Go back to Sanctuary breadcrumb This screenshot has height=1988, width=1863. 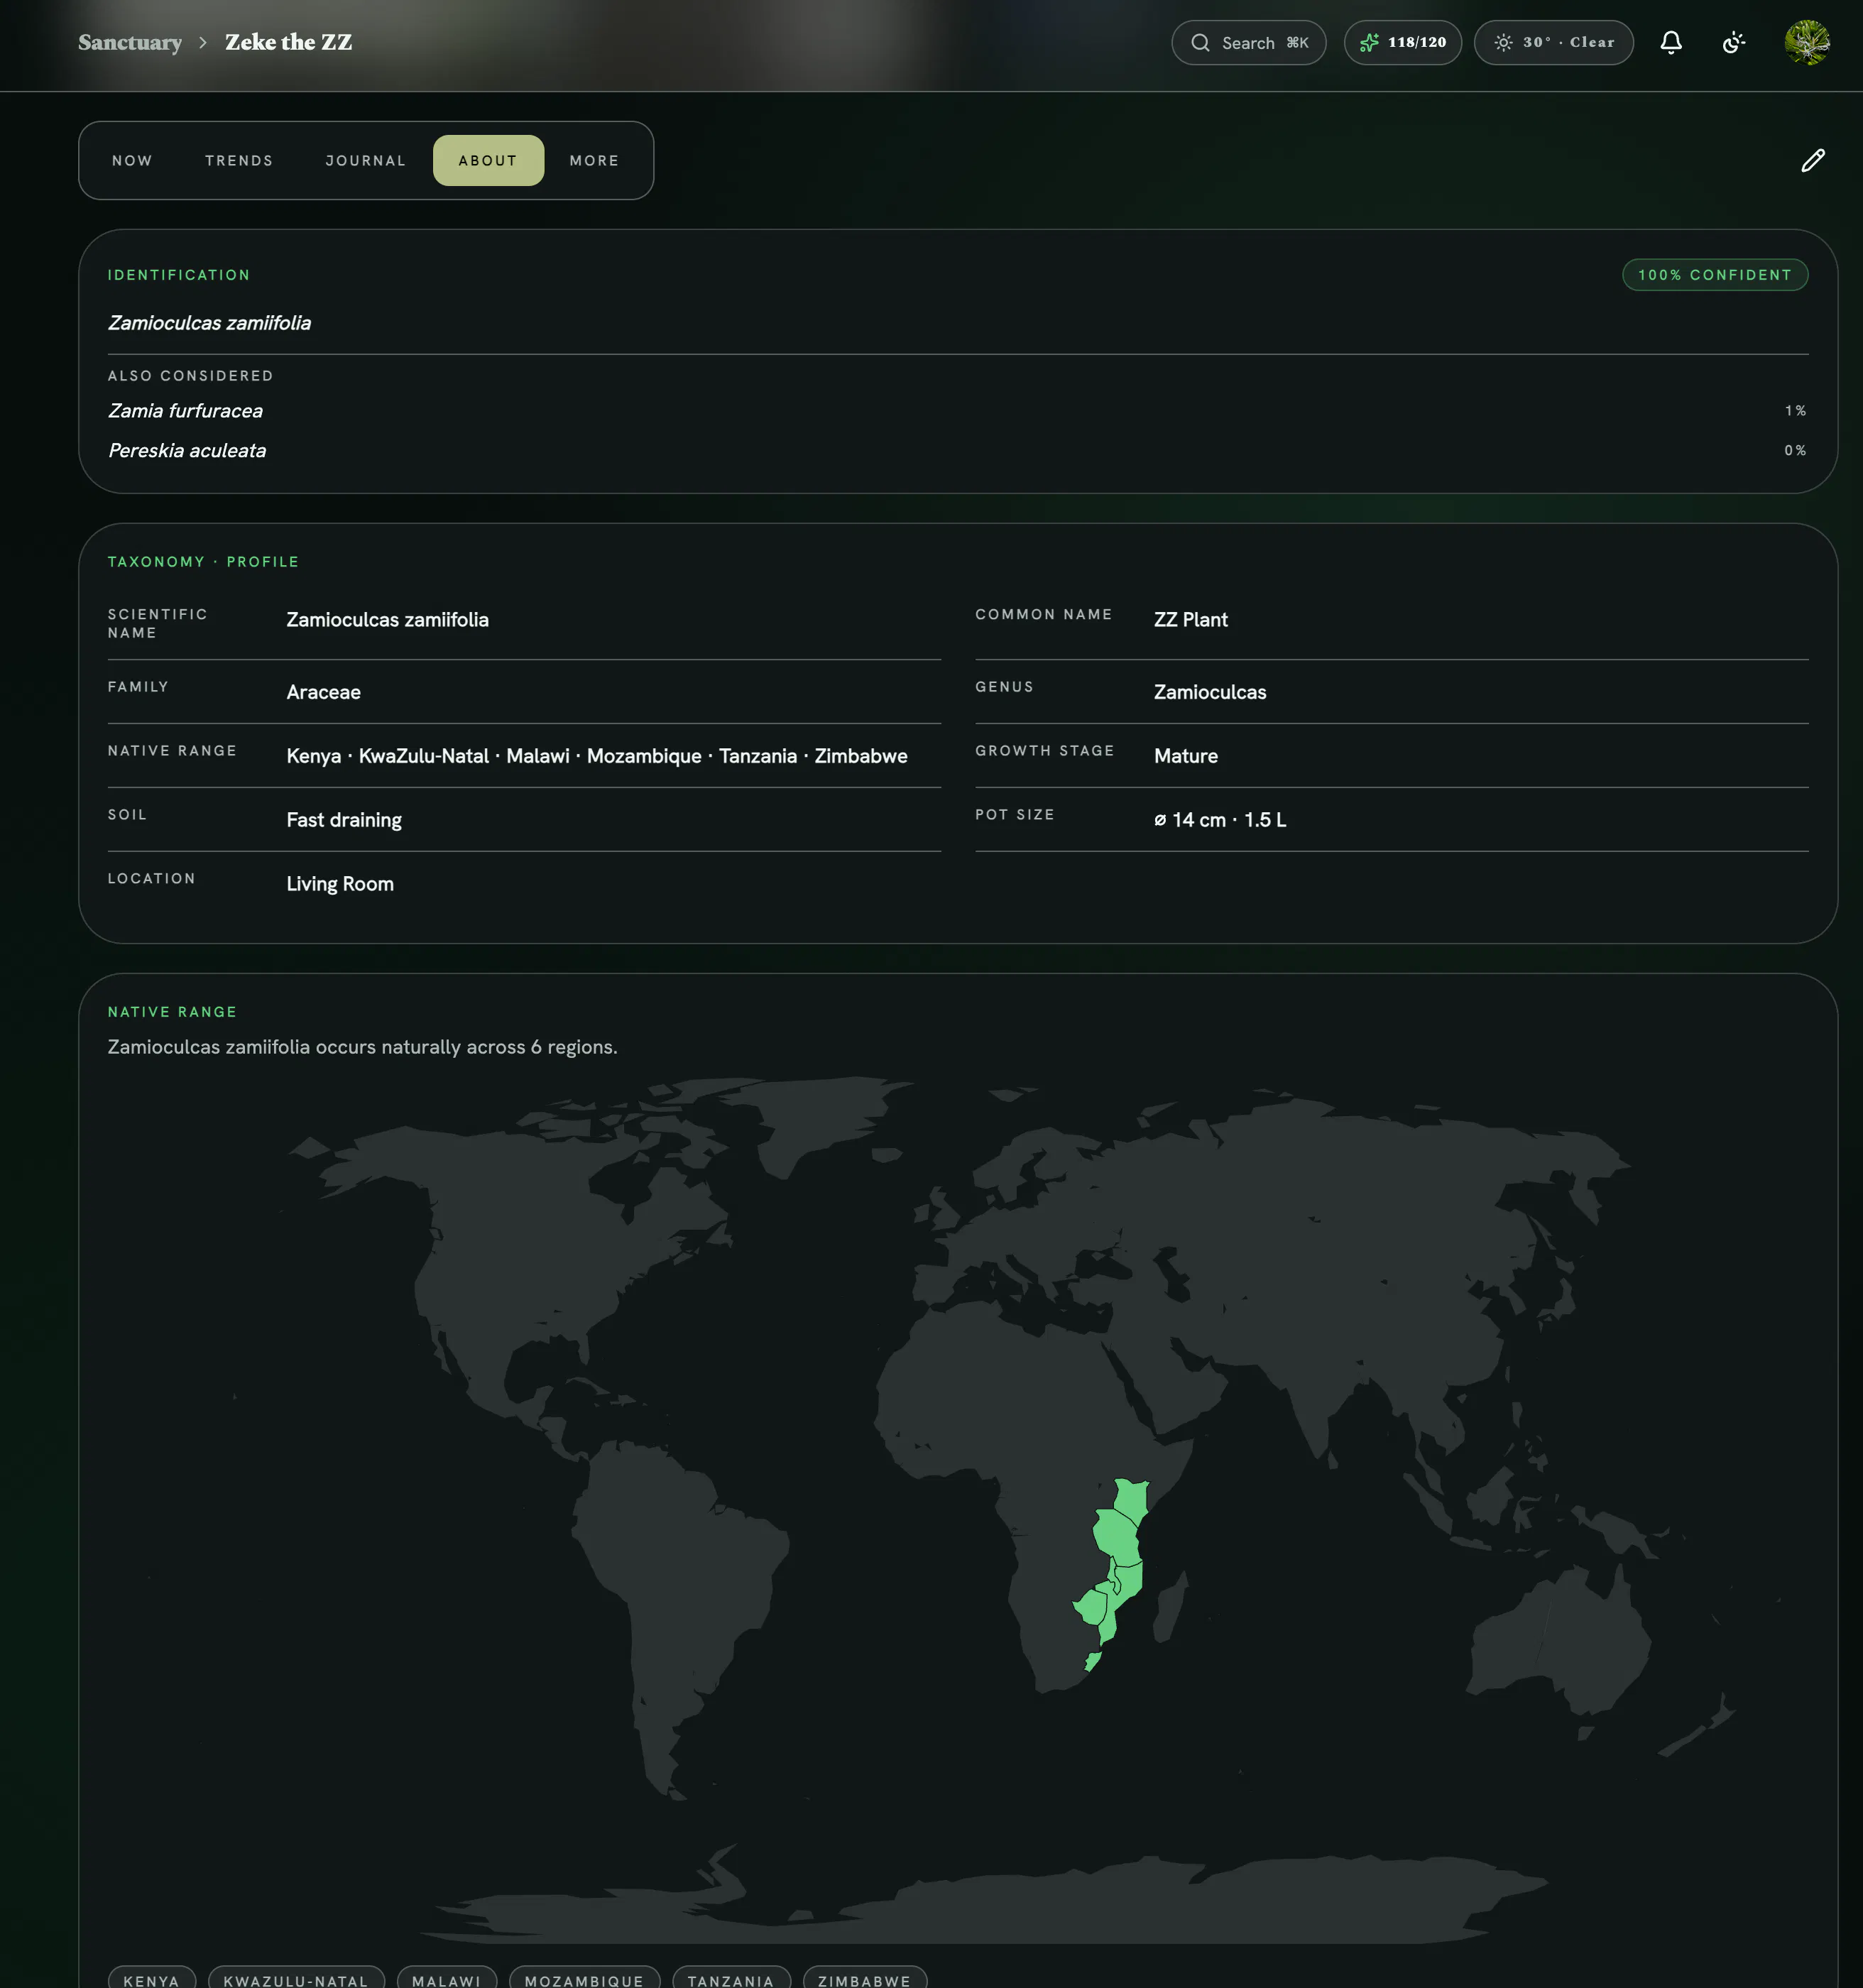click(x=130, y=43)
